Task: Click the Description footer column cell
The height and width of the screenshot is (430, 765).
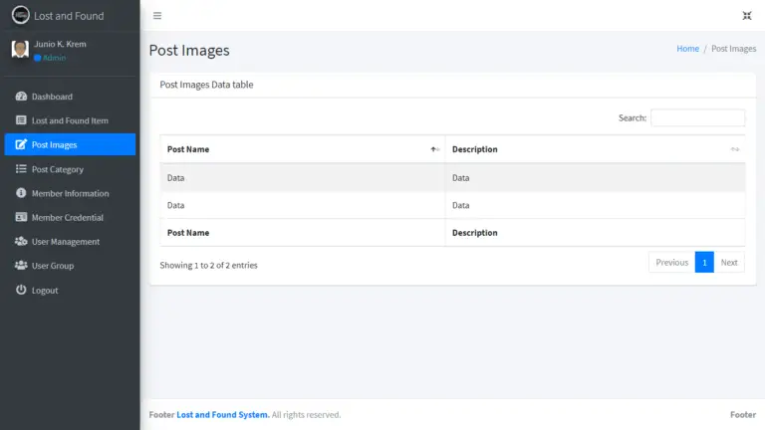Action: pos(595,233)
